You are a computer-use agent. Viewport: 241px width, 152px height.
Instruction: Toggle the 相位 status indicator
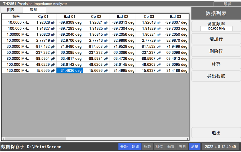click(x=159, y=147)
